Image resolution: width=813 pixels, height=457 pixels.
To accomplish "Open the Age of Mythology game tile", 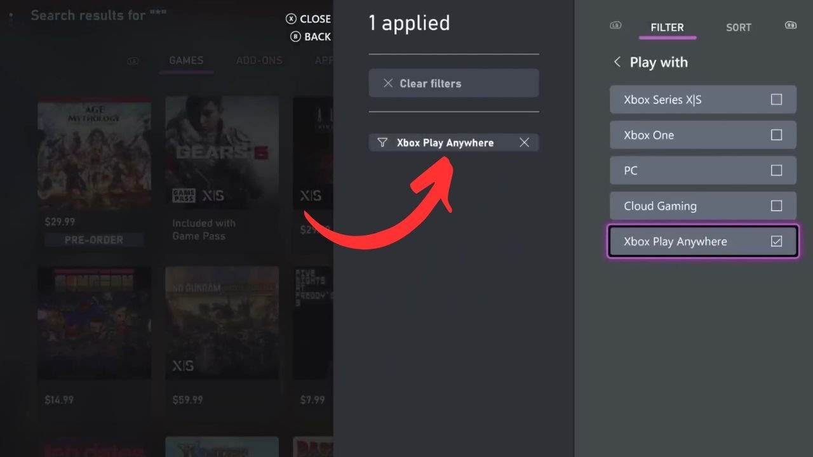I will point(95,153).
